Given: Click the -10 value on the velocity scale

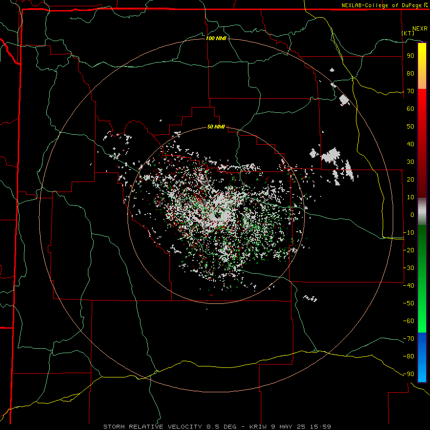Looking at the screenshot, I should pos(408,233).
